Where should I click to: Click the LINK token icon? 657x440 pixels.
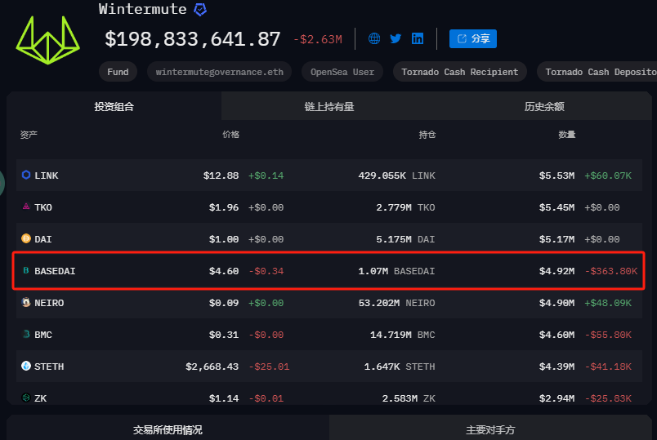point(26,175)
